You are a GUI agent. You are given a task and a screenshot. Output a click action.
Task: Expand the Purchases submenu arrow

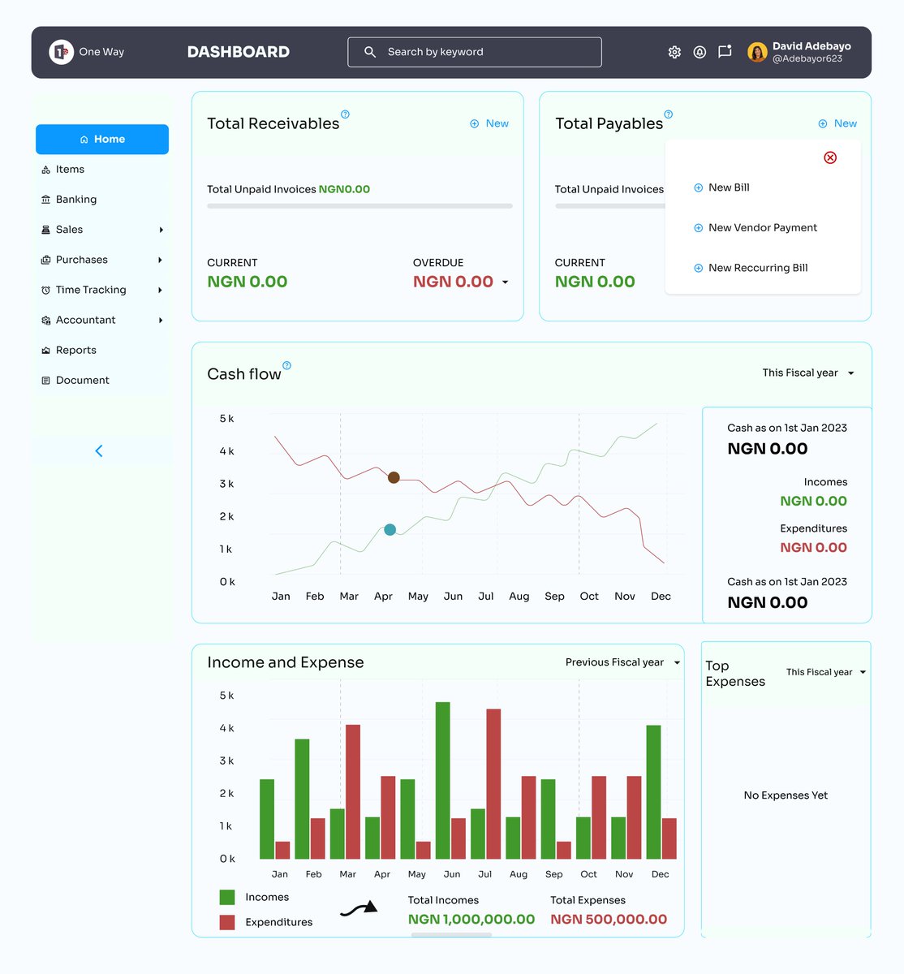pos(161,260)
